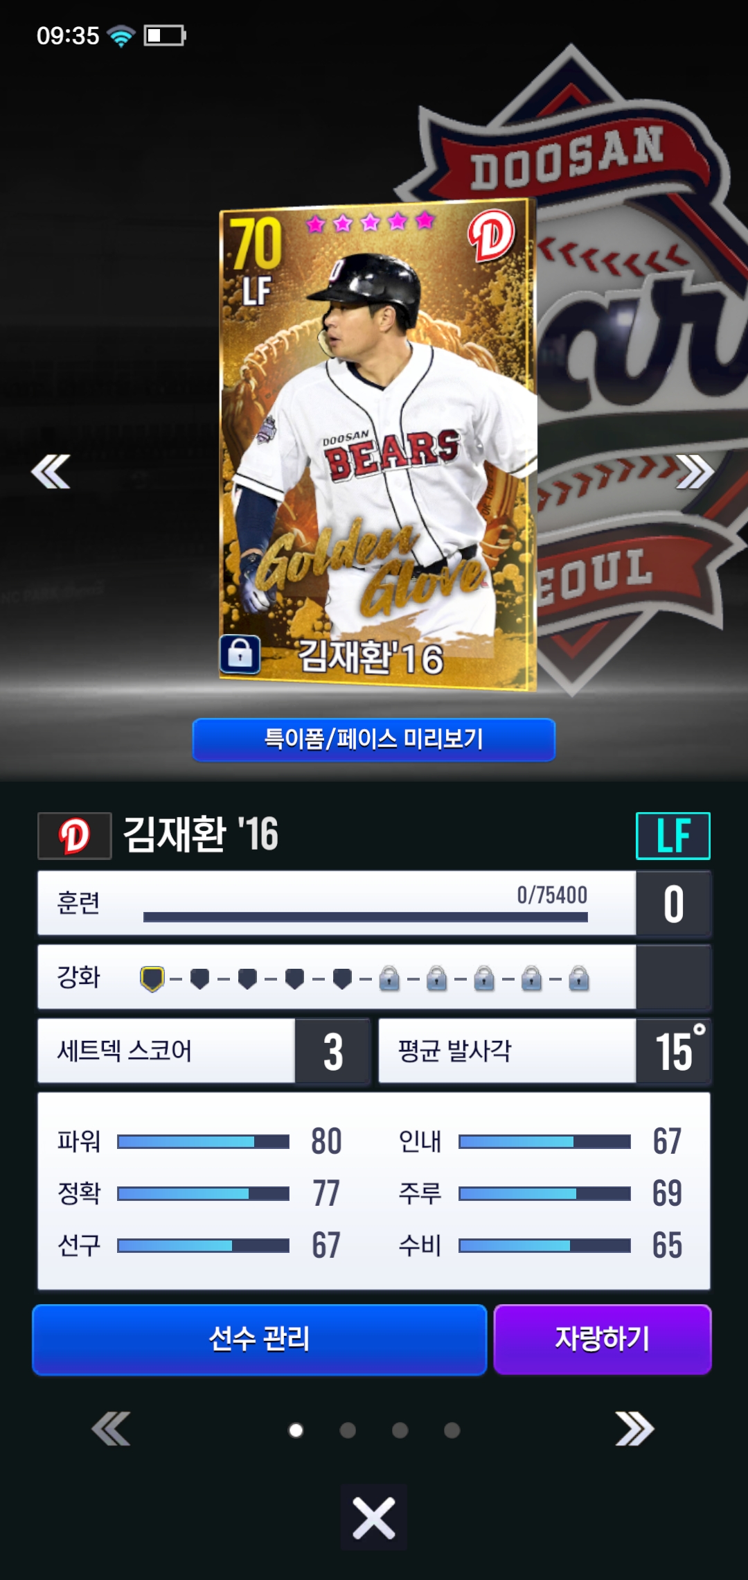Show previous player with upper left arrow

[x=51, y=471]
